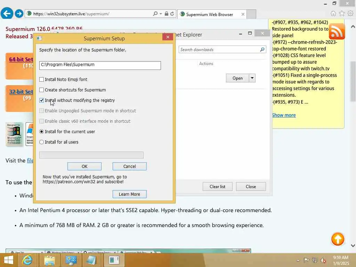This screenshot has height=267, width=356.
Task: Select Install for the current user
Action: pyautogui.click(x=42, y=132)
